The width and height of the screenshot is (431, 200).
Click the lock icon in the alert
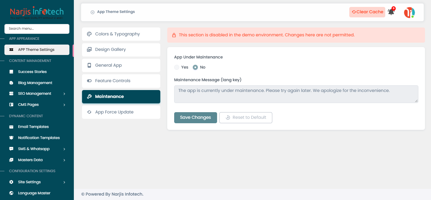[174, 35]
